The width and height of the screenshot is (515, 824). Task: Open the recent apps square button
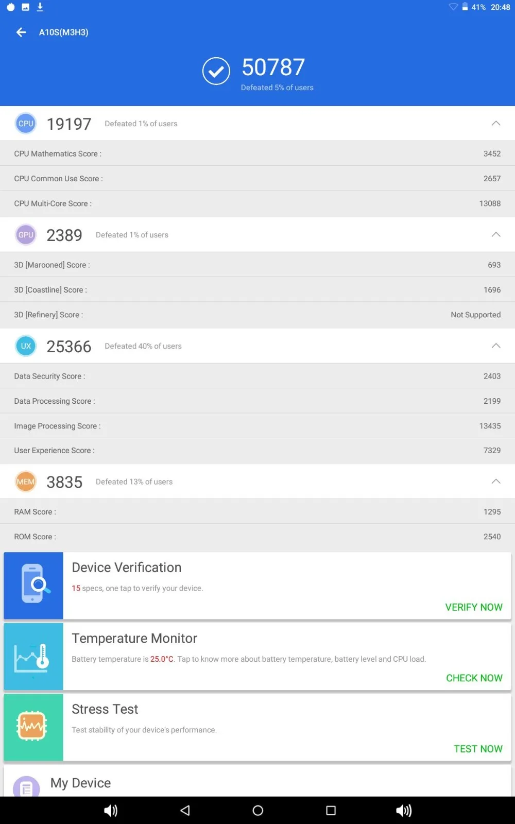click(x=331, y=811)
